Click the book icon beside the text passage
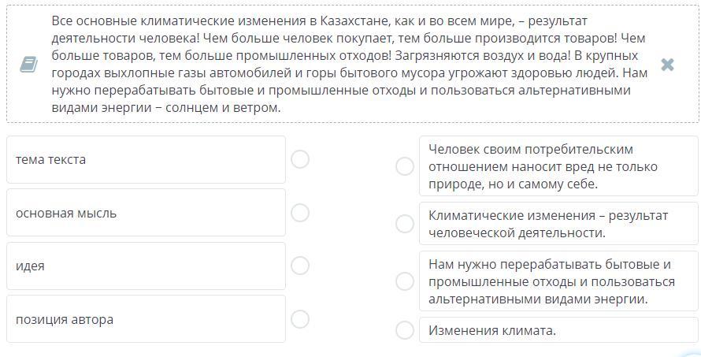The height and width of the screenshot is (357, 701). [x=28, y=65]
